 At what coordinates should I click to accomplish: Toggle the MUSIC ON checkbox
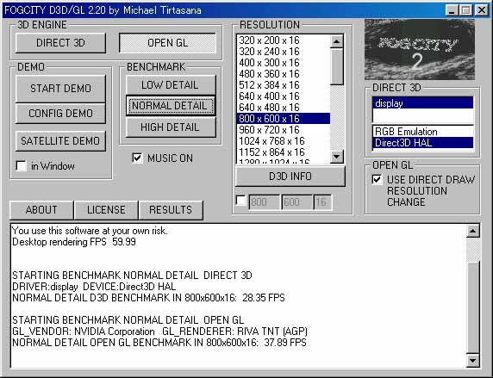(137, 158)
